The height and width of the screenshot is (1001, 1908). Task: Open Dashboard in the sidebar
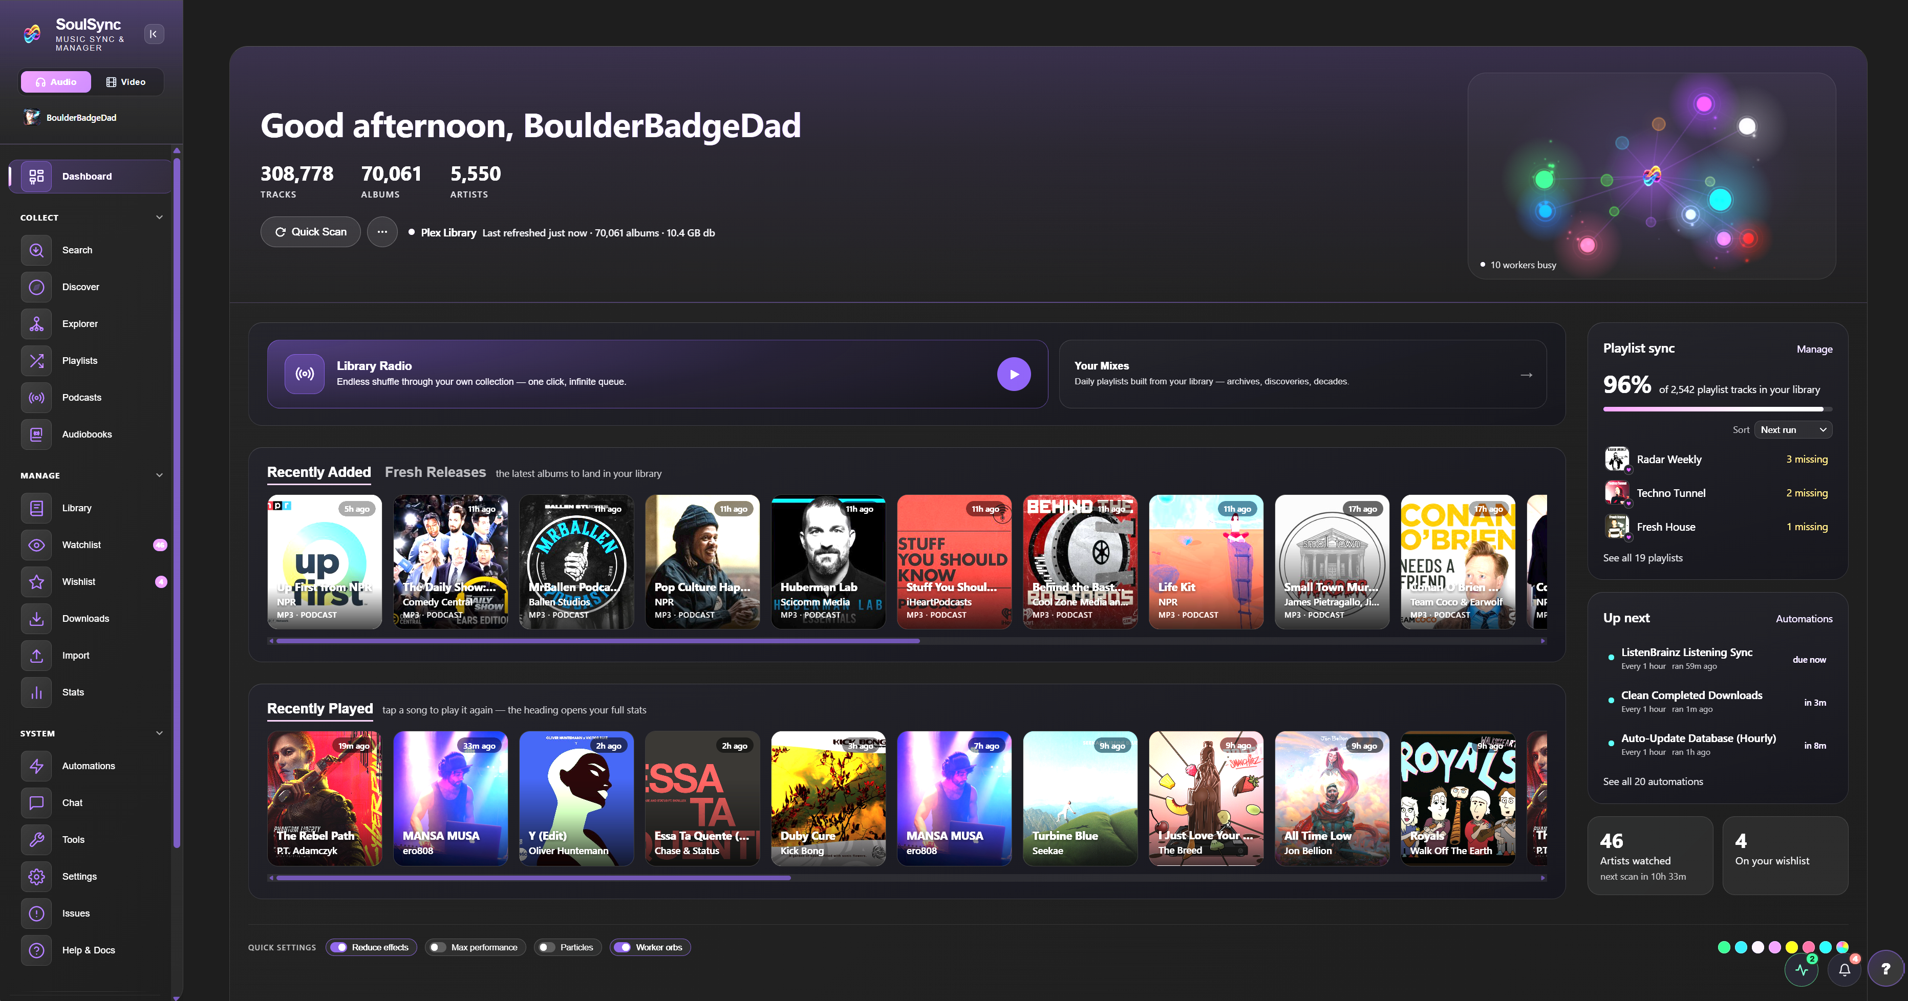tap(89, 176)
